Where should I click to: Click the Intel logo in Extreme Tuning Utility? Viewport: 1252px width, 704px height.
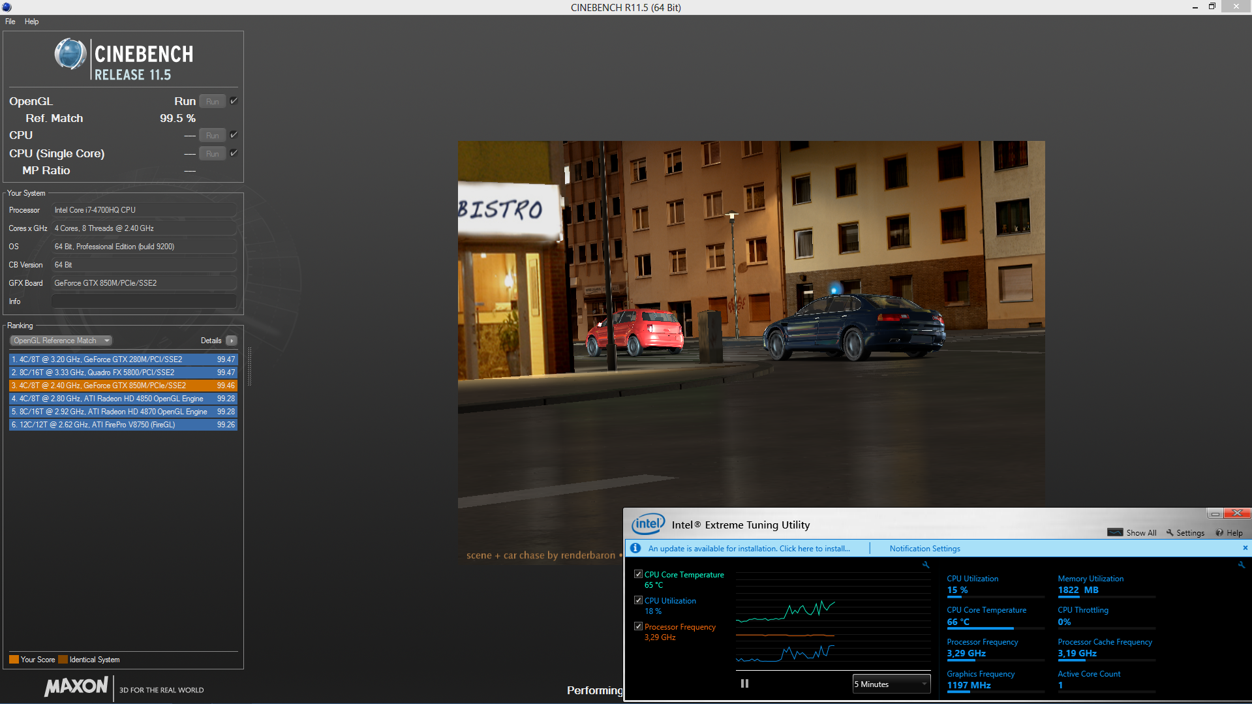pyautogui.click(x=648, y=524)
